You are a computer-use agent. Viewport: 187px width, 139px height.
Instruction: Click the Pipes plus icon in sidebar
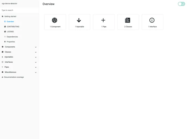2,67
